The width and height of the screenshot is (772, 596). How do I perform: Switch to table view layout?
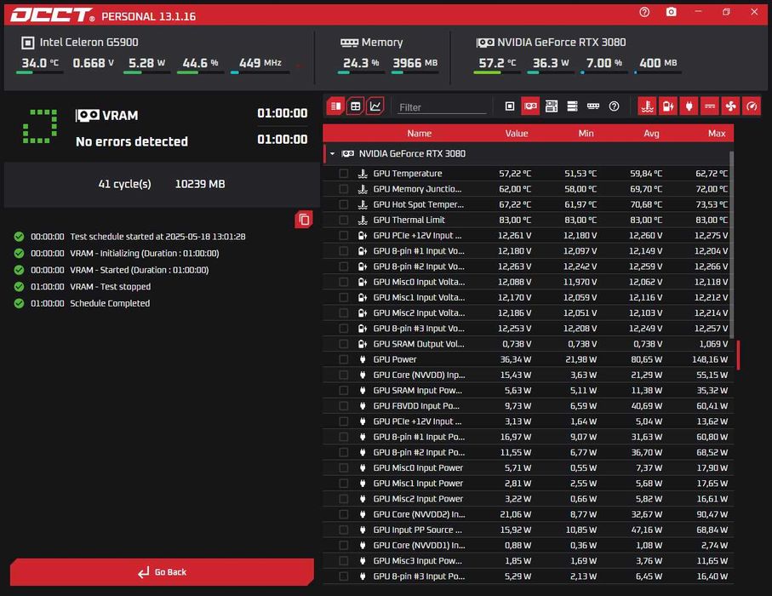pos(356,106)
